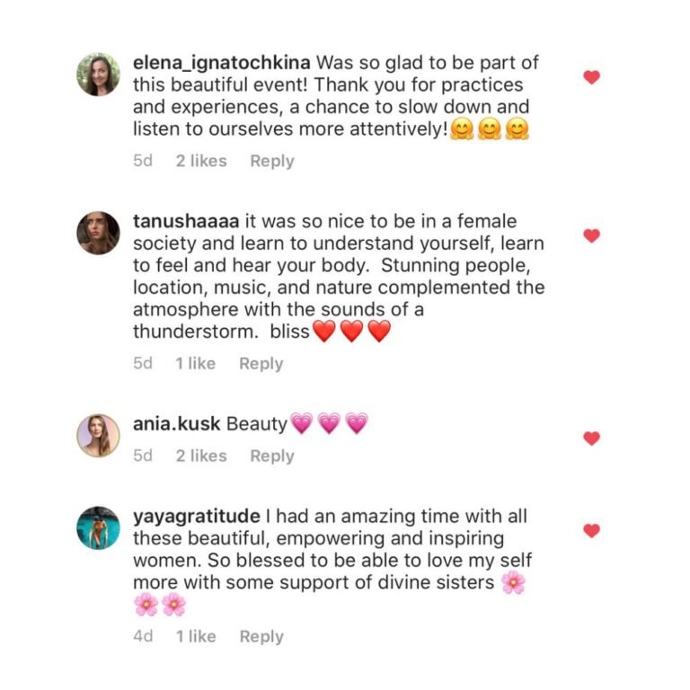690x690 pixels.
Task: Open yayagratitude's profile avatar
Action: click(98, 527)
